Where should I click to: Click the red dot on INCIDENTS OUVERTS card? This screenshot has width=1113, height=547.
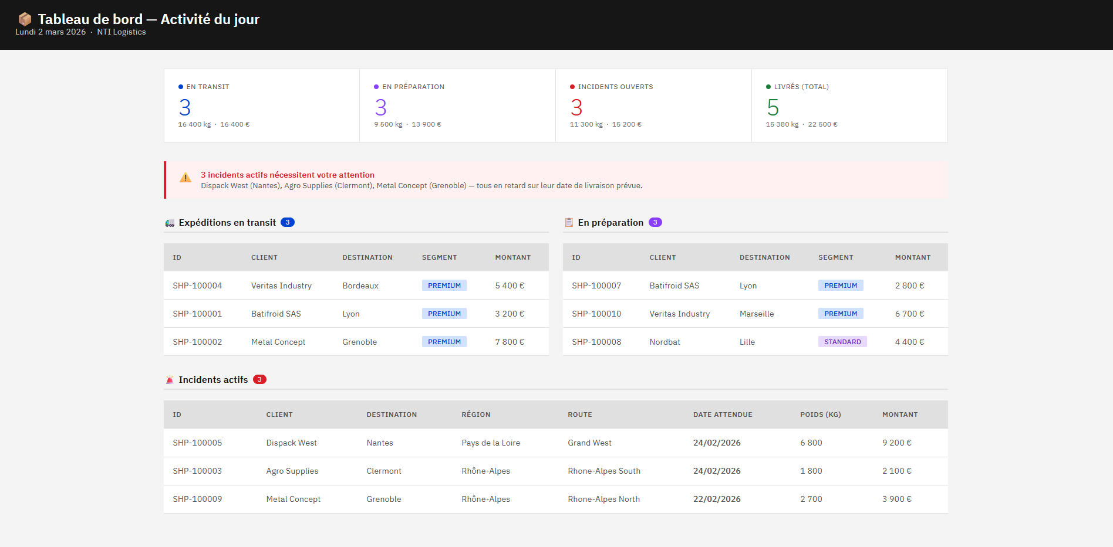572,86
